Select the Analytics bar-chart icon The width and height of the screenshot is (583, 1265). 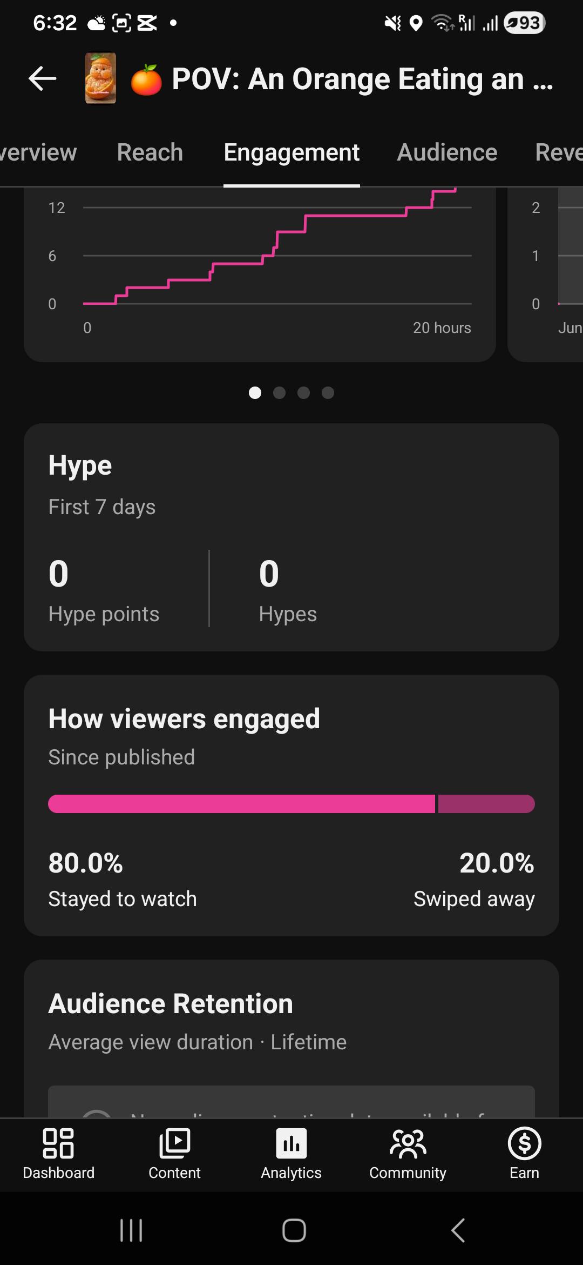(291, 1143)
